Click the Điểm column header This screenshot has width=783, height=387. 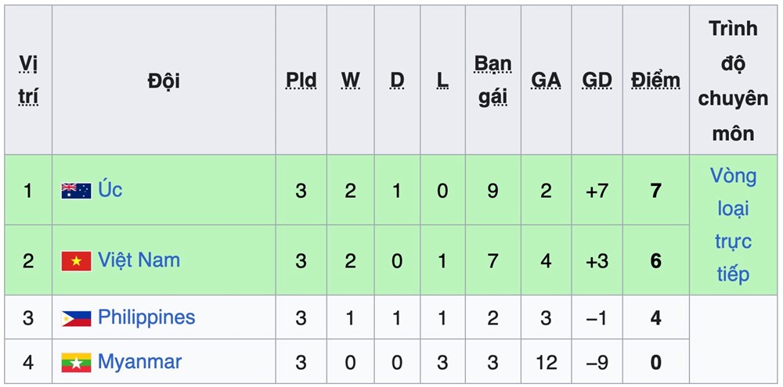655,80
